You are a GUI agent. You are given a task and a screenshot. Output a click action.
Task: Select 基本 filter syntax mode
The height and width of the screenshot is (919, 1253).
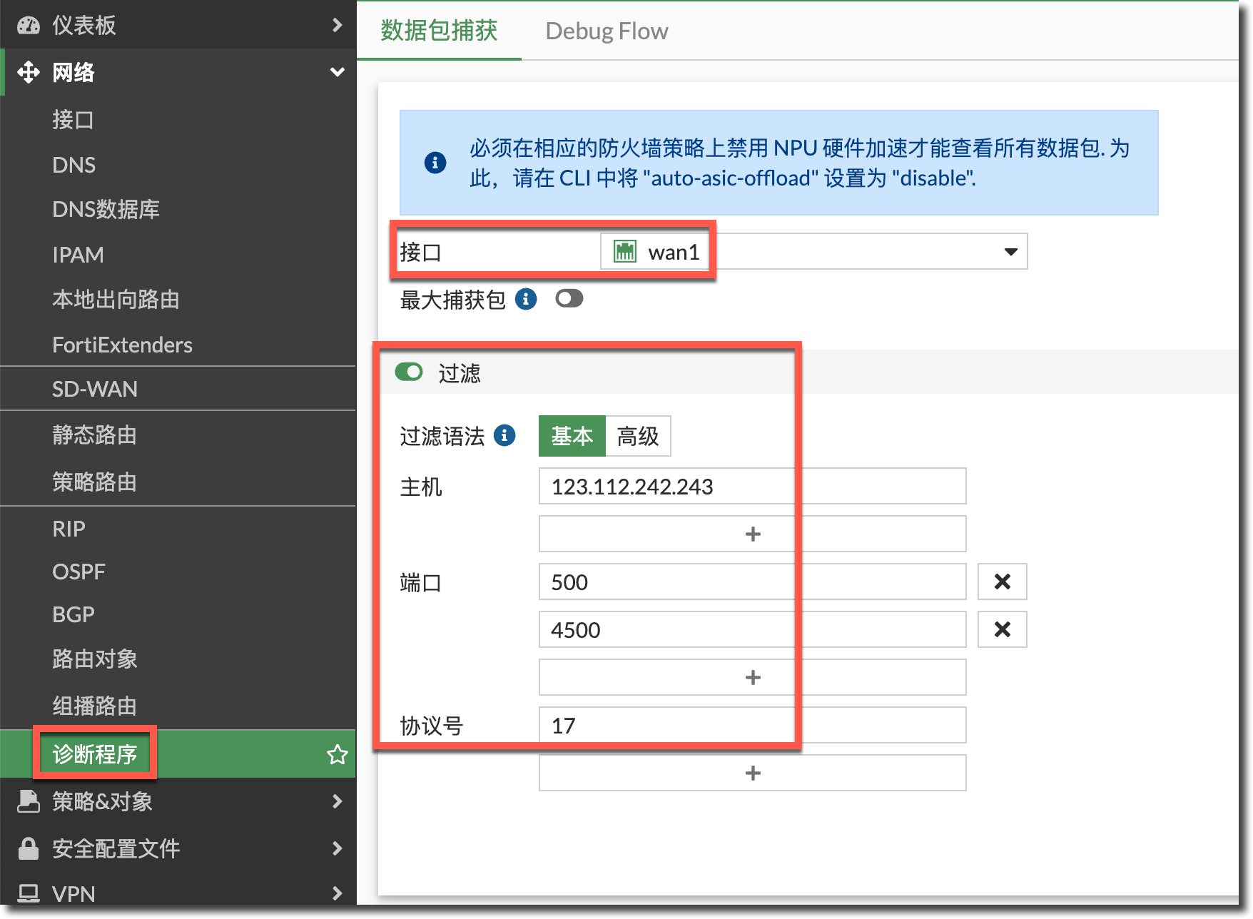572,436
